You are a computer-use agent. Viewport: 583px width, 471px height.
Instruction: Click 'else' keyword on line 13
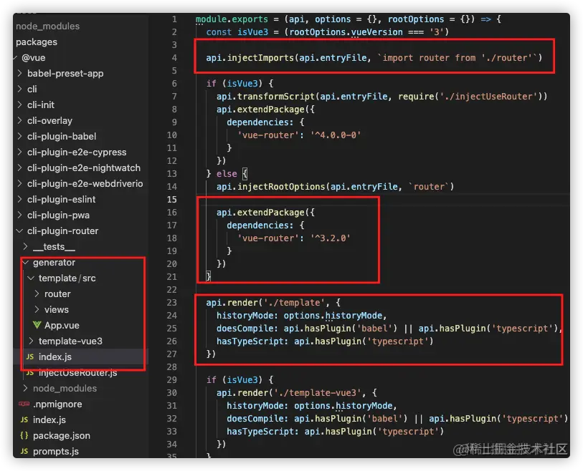(227, 174)
